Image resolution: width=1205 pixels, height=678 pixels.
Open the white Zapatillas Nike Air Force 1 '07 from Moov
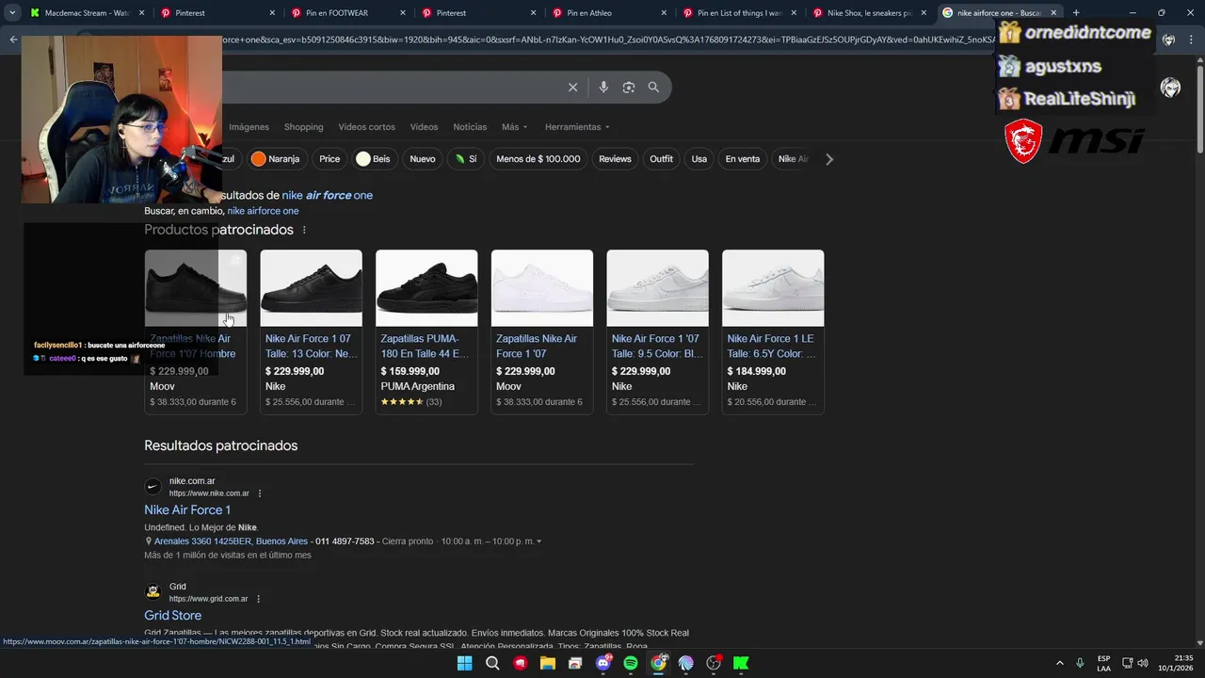pos(542,331)
